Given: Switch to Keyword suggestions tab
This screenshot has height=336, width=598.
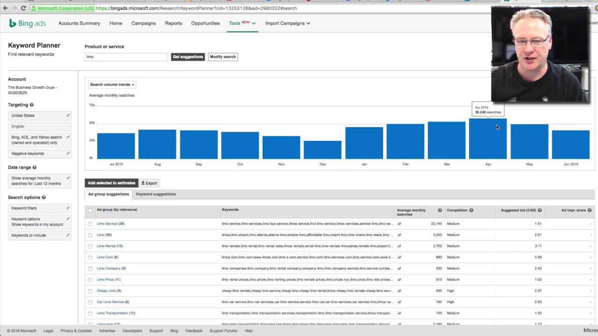Looking at the screenshot, I should coord(156,194).
